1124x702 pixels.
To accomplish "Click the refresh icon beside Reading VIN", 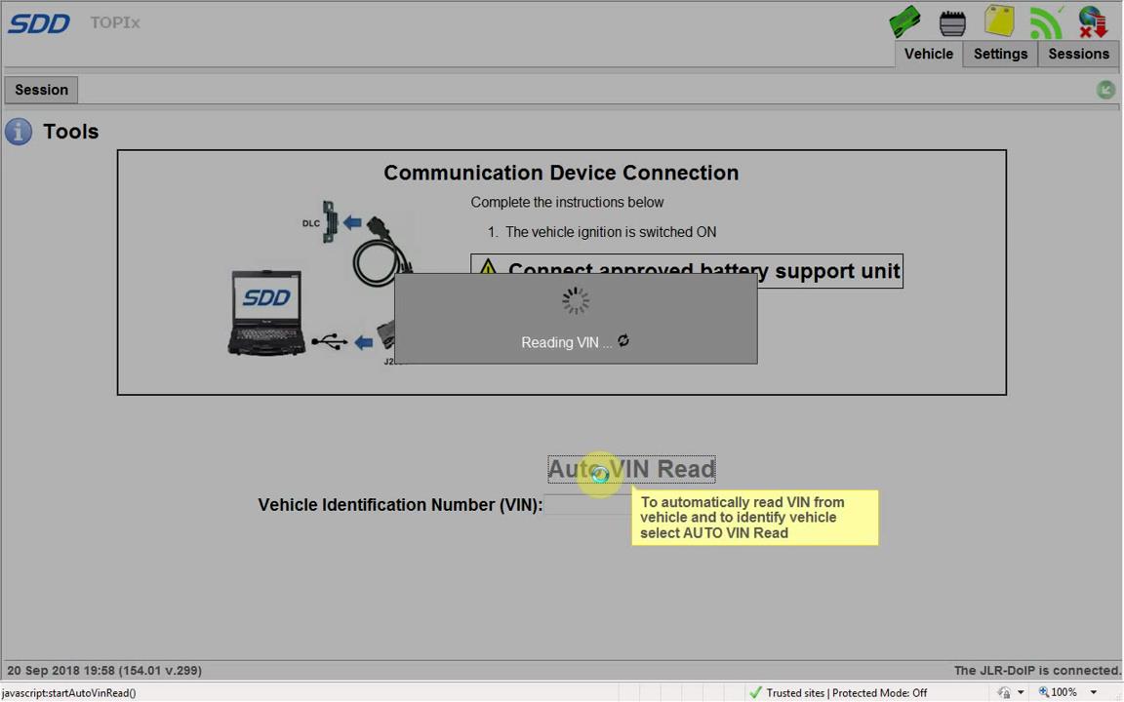I will 623,341.
